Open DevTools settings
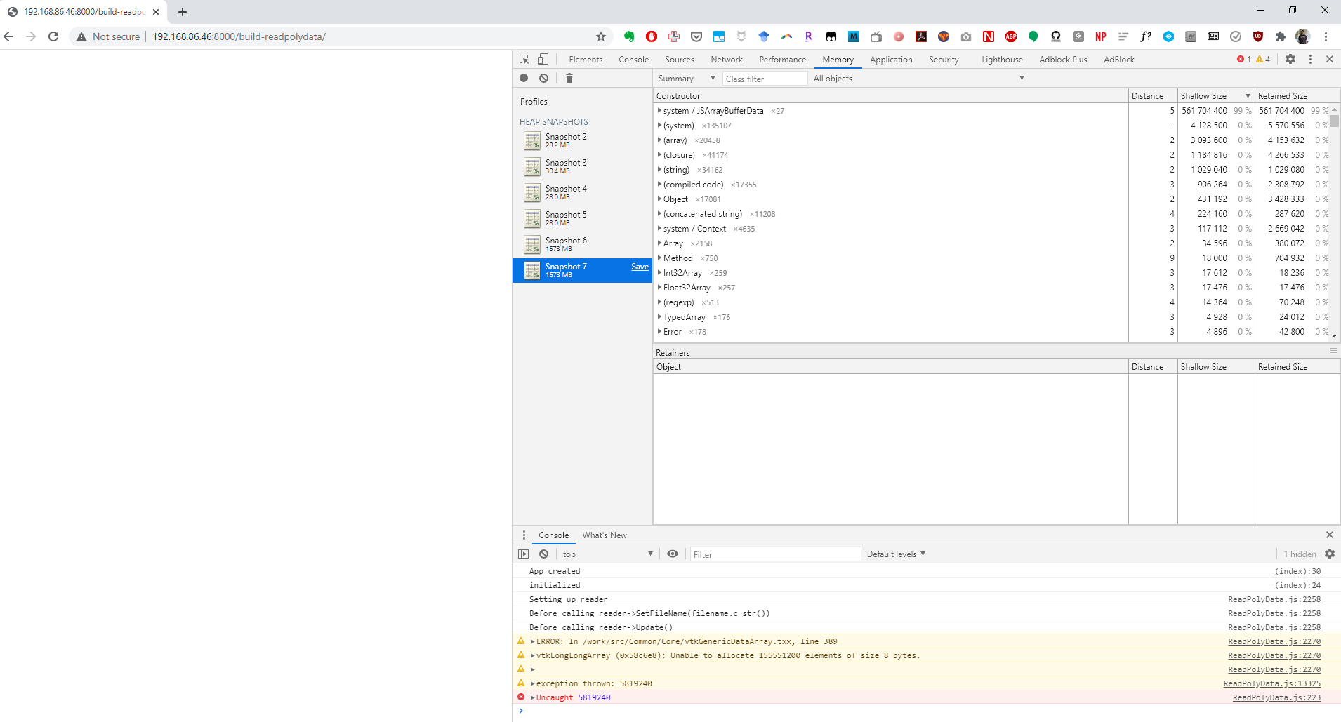The height and width of the screenshot is (722, 1341). (1290, 59)
